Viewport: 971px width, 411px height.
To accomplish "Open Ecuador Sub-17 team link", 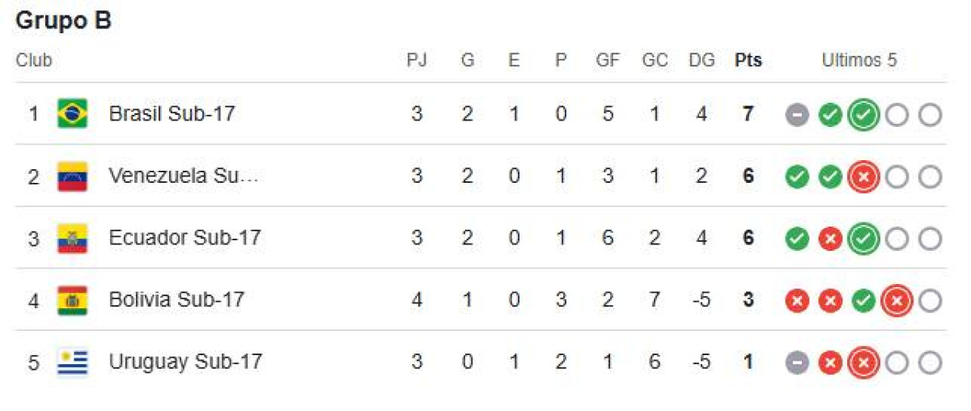I will pyautogui.click(x=184, y=238).
